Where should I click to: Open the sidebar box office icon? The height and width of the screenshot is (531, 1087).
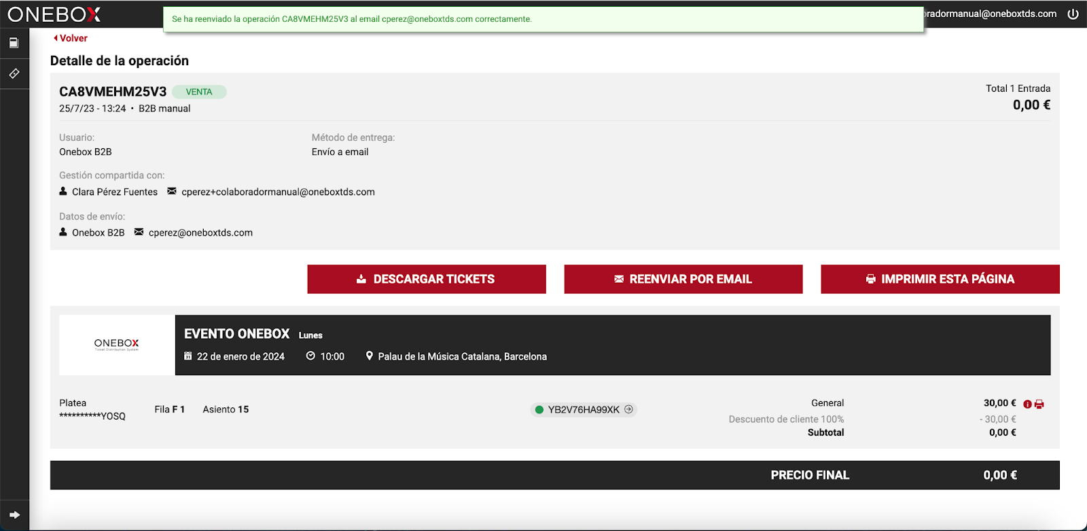coord(14,43)
